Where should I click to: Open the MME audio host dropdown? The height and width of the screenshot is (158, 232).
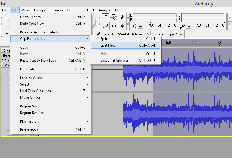coord(7,34)
